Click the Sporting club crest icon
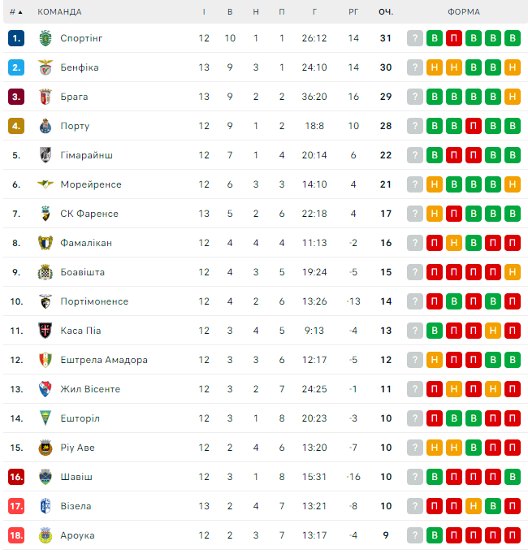This screenshot has width=528, height=554. 45,38
